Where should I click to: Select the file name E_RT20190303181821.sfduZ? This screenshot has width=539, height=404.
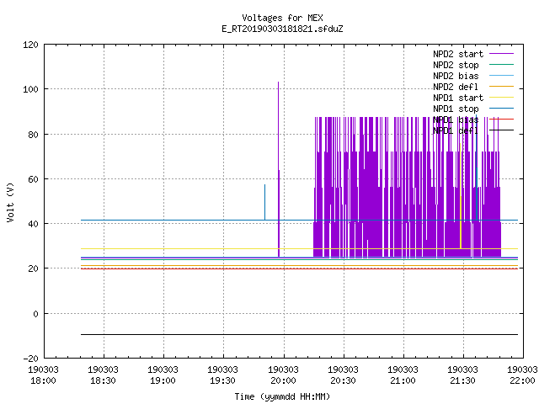(x=282, y=29)
